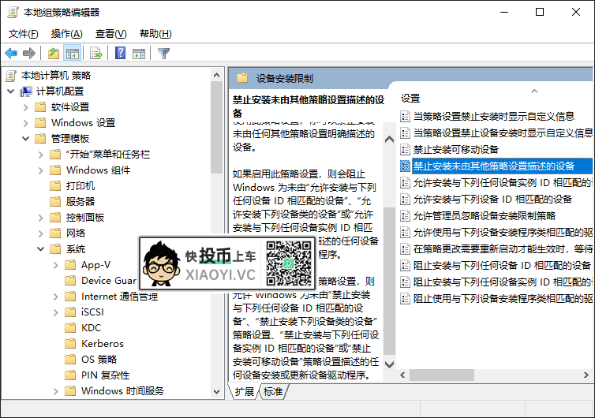Select 阻止安装与下列任何设备实例 ID 相匹配 policy
The width and height of the screenshot is (595, 418).
(496, 282)
